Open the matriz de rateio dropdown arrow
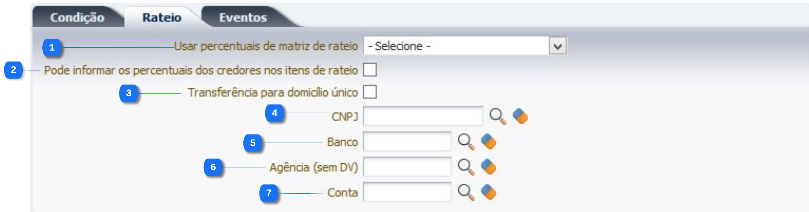The image size is (809, 212). [x=557, y=46]
